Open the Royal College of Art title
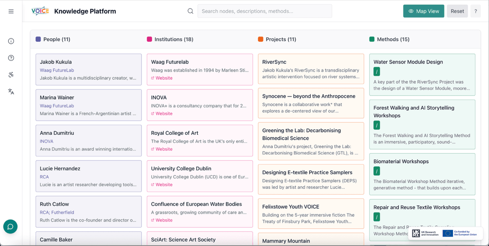This screenshot has width=489, height=246. coord(174,133)
